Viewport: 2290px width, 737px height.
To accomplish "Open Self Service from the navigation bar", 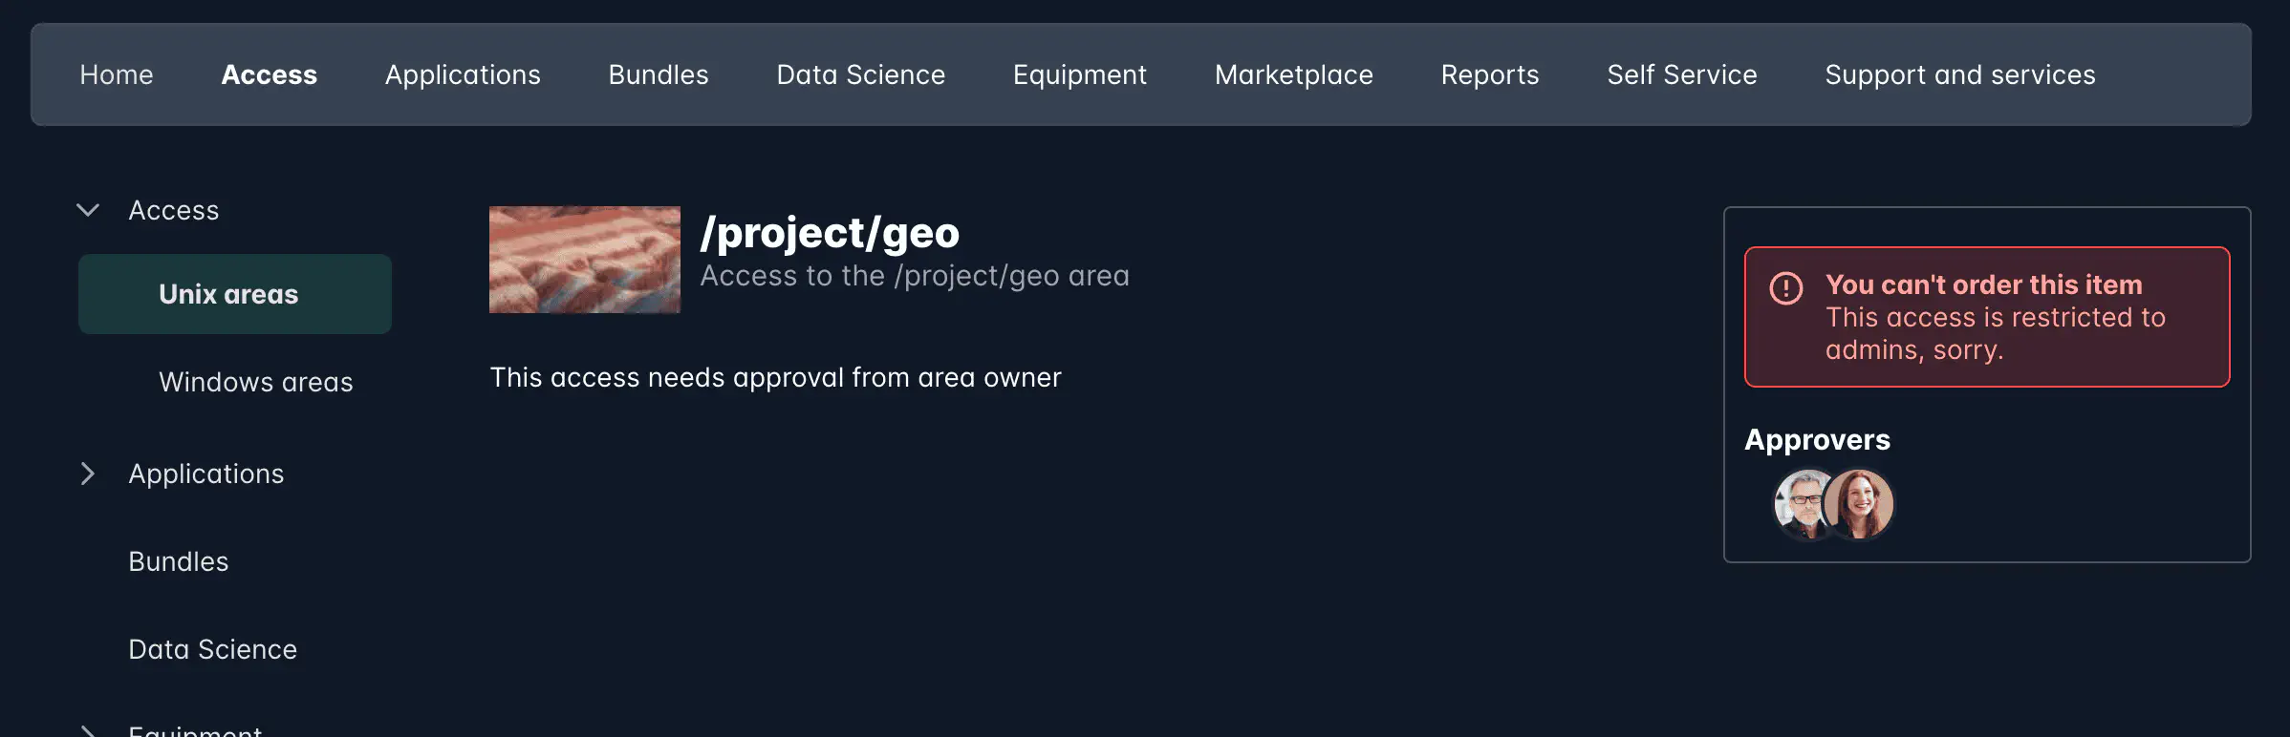I will click(1681, 74).
